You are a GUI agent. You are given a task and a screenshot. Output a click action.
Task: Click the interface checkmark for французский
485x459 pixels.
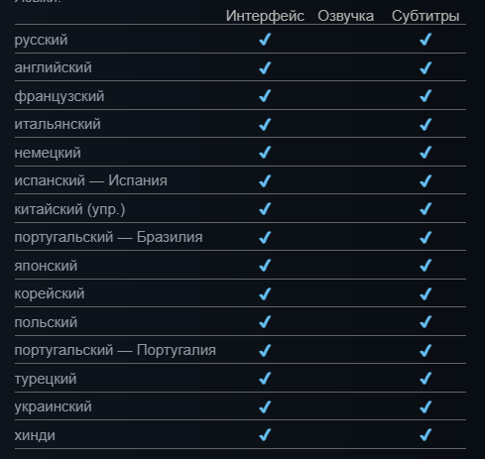click(265, 96)
